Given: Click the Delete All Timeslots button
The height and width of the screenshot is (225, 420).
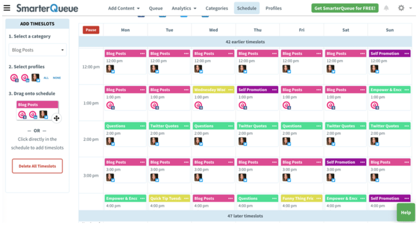Looking at the screenshot, I should coord(37,166).
